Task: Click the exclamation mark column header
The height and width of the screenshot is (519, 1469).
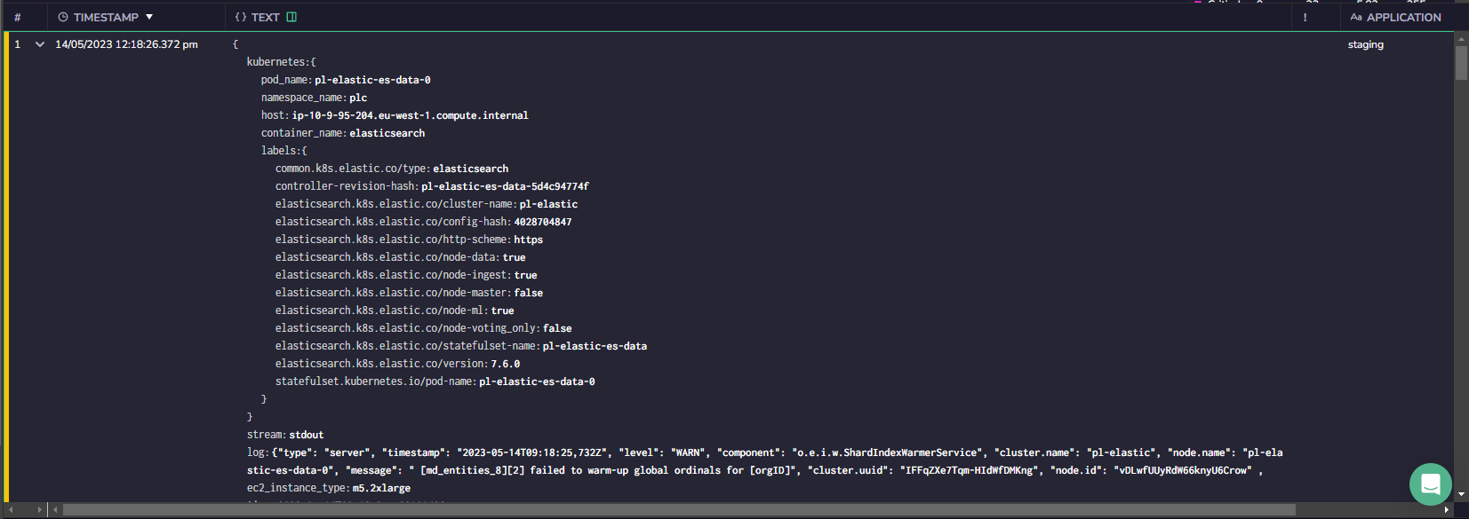Action: coord(1305,17)
